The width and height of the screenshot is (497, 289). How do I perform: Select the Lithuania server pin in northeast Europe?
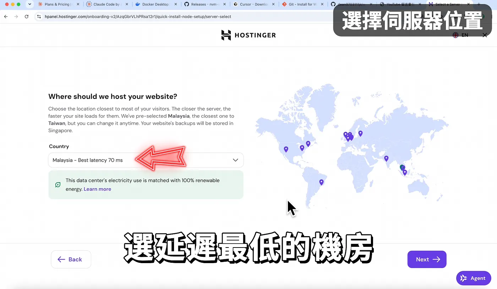(x=360, y=133)
